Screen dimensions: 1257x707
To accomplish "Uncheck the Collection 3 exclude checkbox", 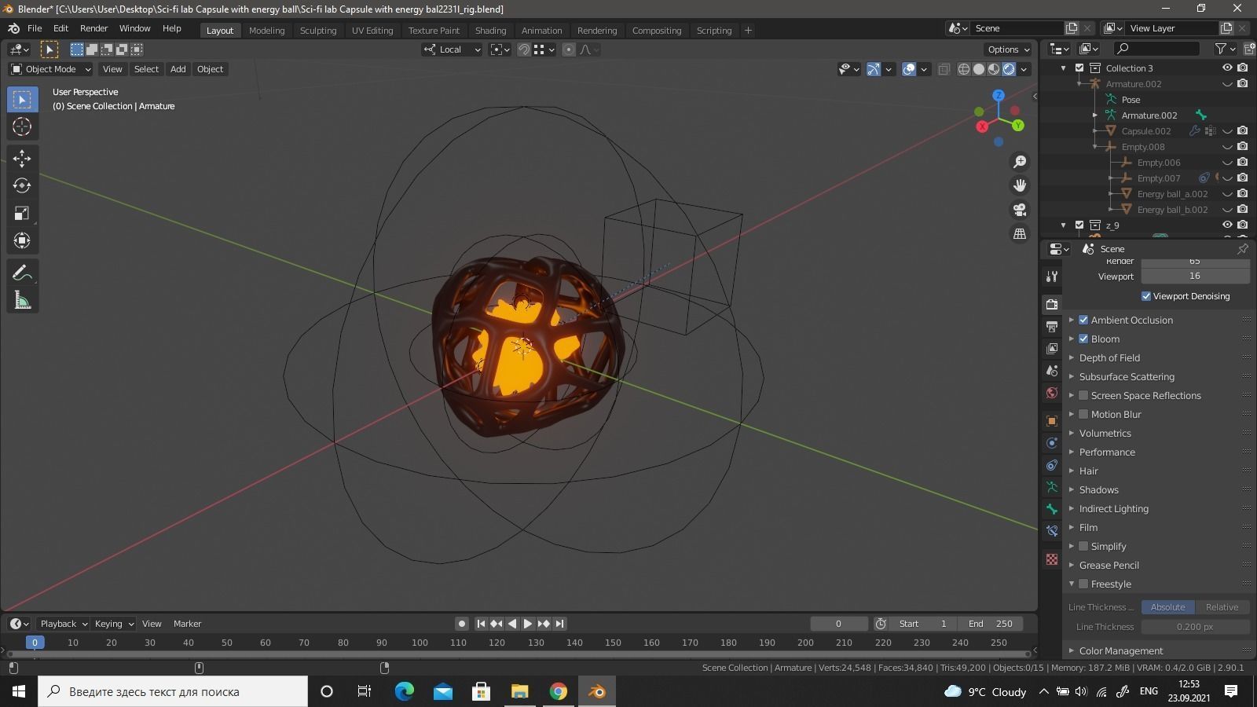I will pyautogui.click(x=1079, y=68).
